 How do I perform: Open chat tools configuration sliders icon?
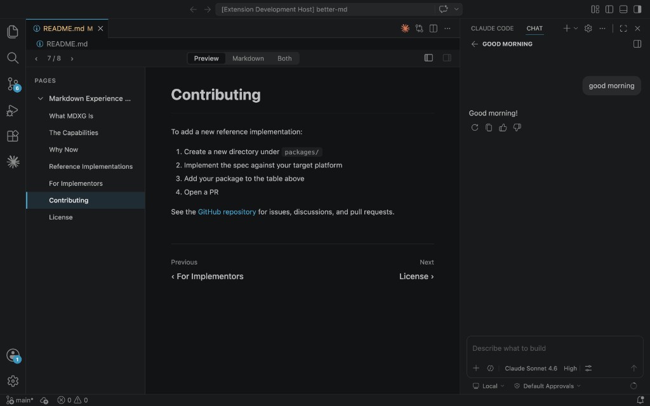pos(588,368)
